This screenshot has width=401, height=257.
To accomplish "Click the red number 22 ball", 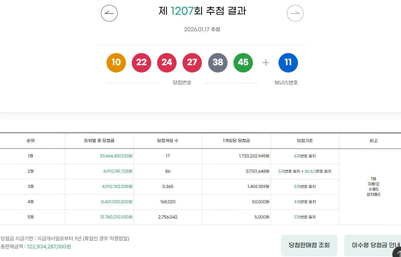I will click(141, 62).
